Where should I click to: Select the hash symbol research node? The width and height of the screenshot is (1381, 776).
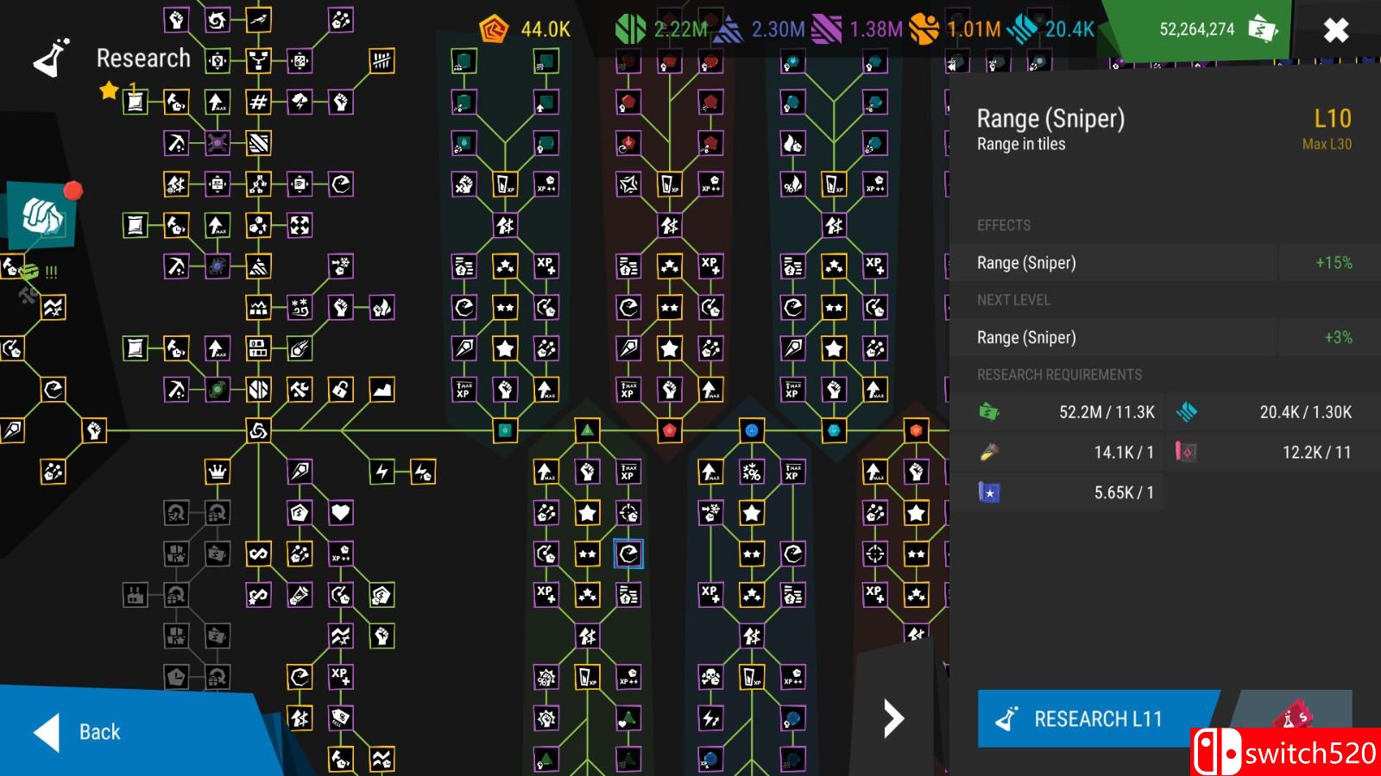point(258,103)
